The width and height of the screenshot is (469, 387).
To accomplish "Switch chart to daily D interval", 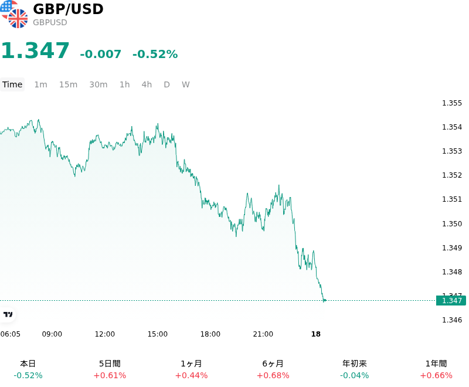I will (166, 84).
